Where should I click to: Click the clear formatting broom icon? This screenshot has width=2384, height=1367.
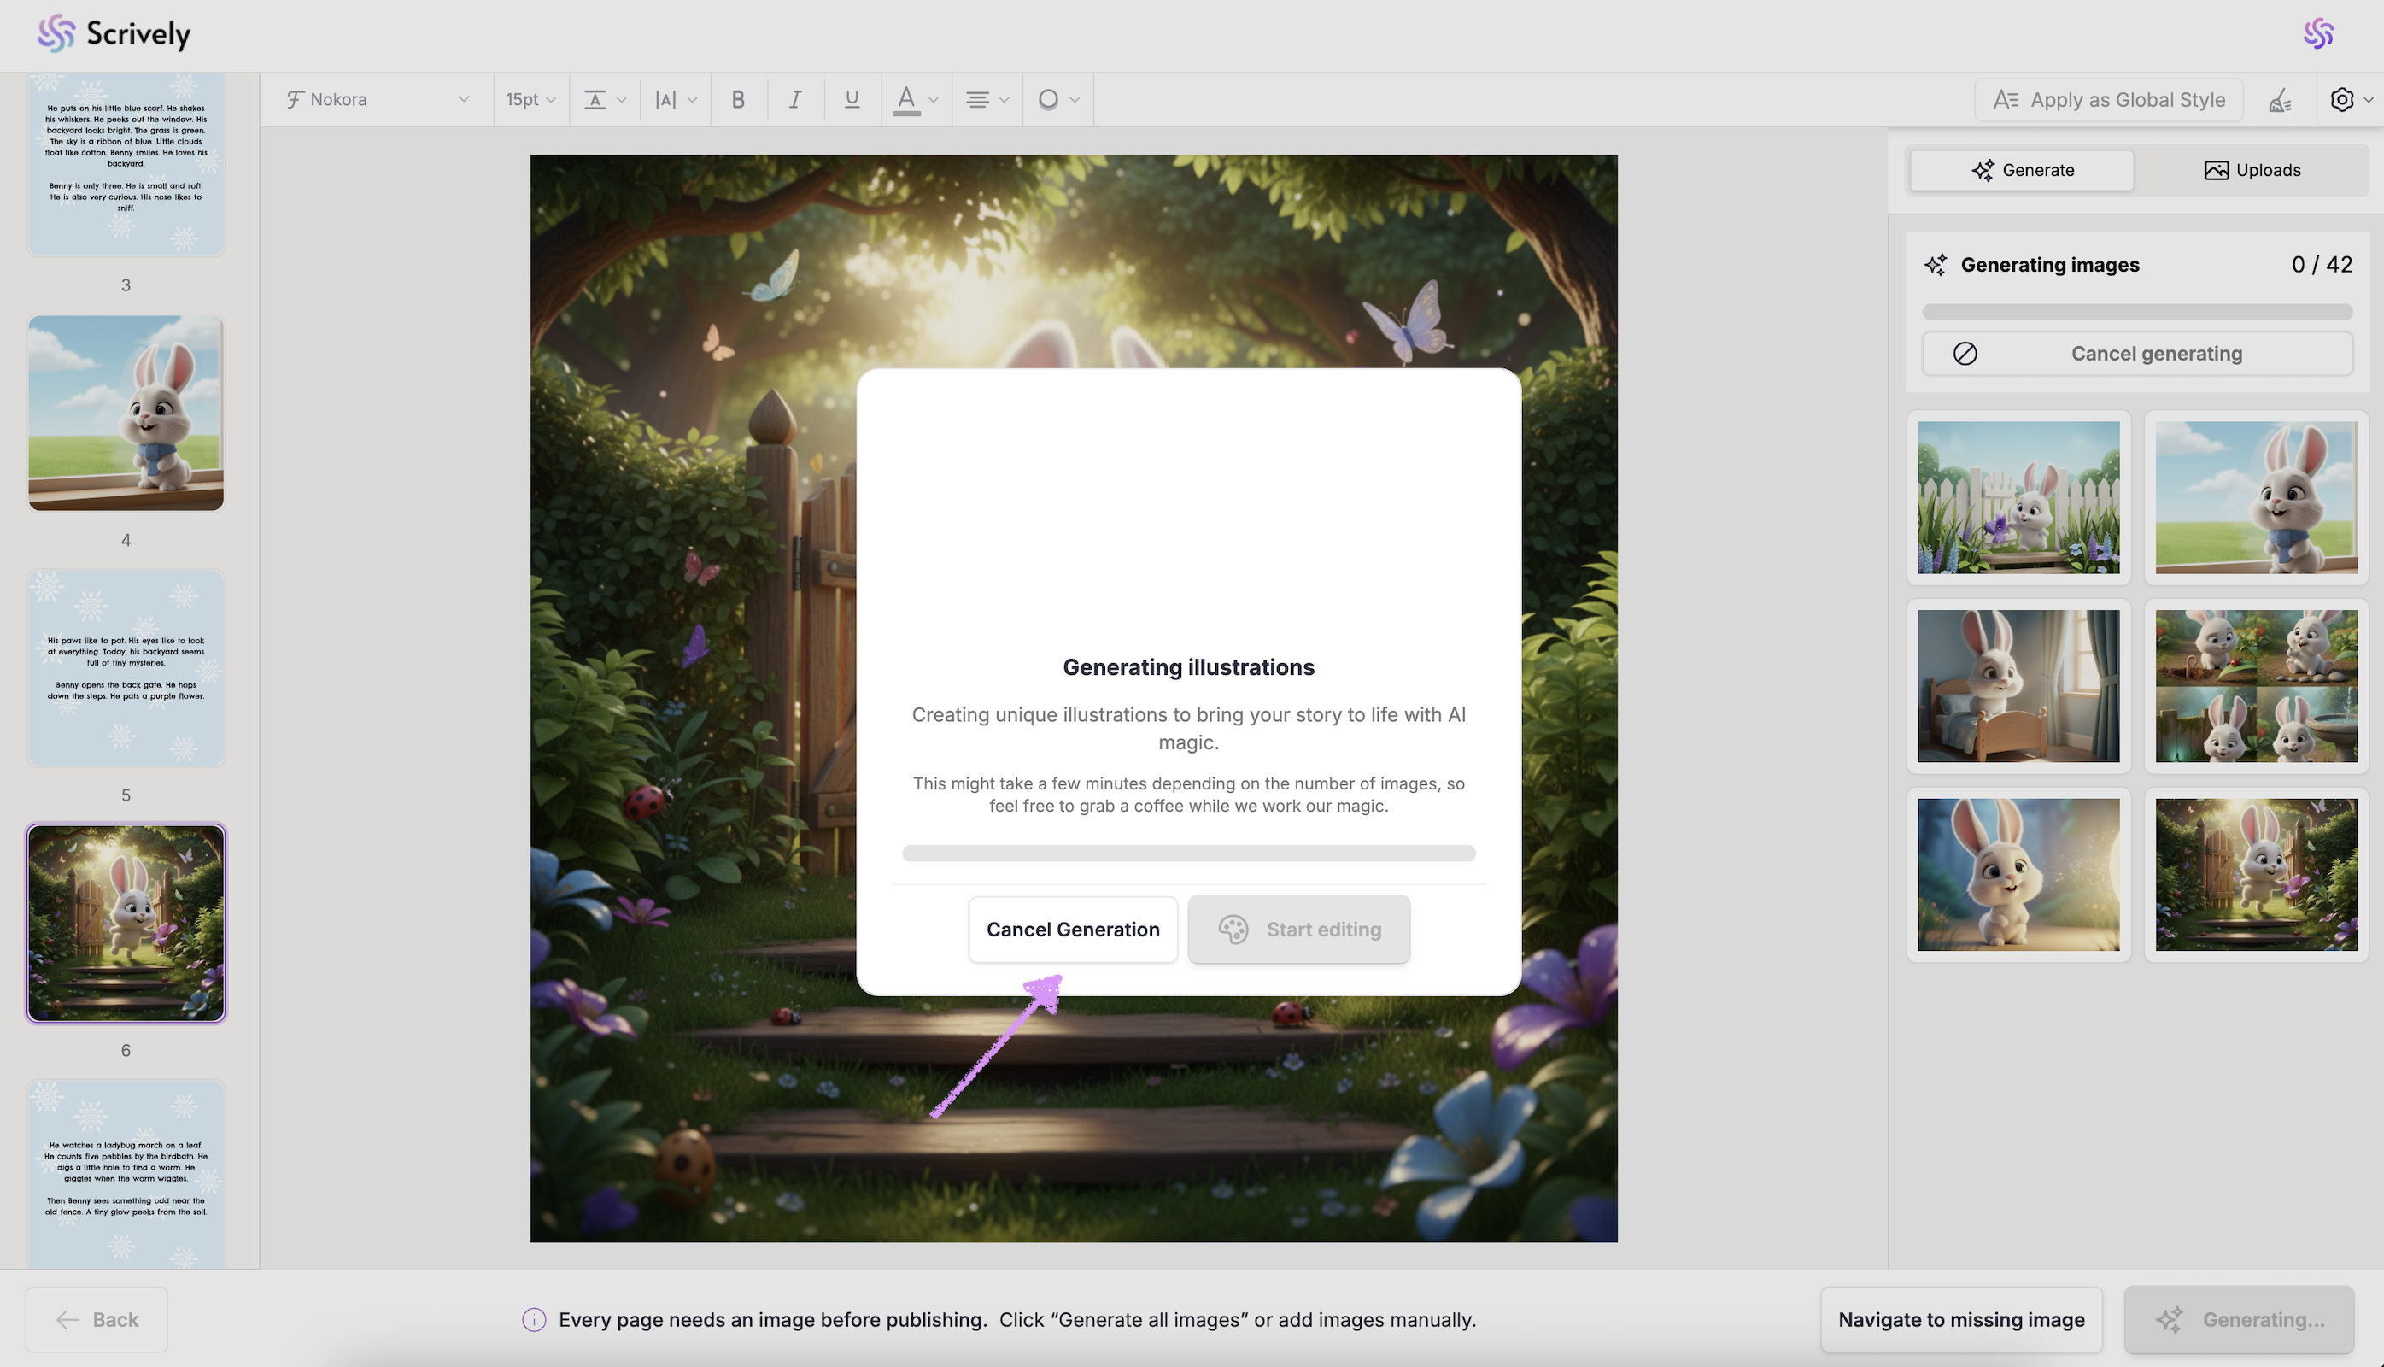click(2281, 99)
